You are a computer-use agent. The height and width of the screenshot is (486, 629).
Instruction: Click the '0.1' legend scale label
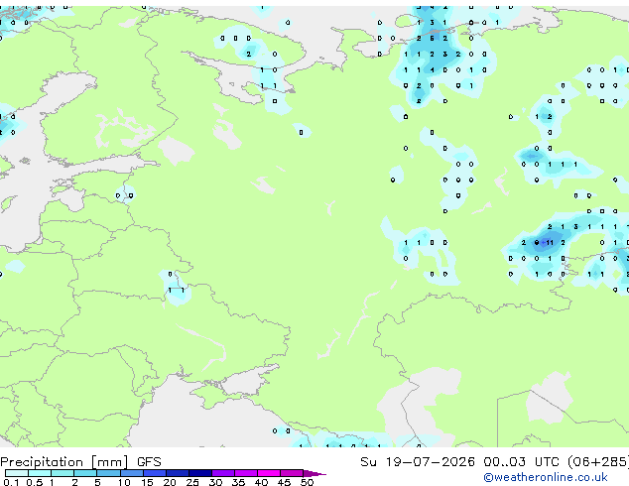11,482
